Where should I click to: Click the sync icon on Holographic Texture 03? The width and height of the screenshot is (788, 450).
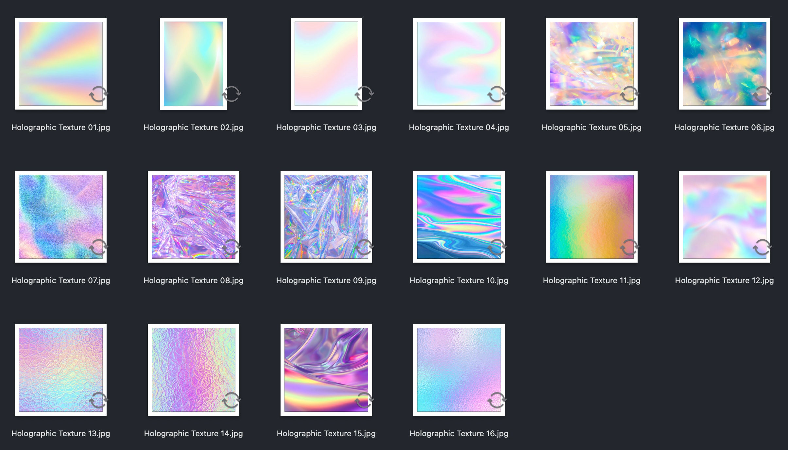pyautogui.click(x=364, y=94)
